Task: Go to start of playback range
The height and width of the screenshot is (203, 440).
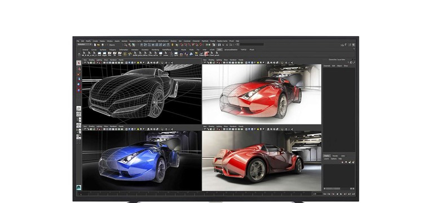Action: coord(325,194)
